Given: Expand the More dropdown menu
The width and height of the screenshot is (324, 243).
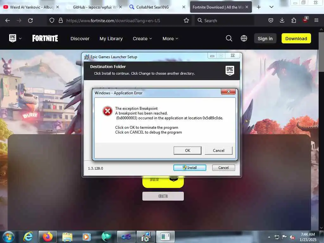Looking at the screenshot, I should click(170, 39).
